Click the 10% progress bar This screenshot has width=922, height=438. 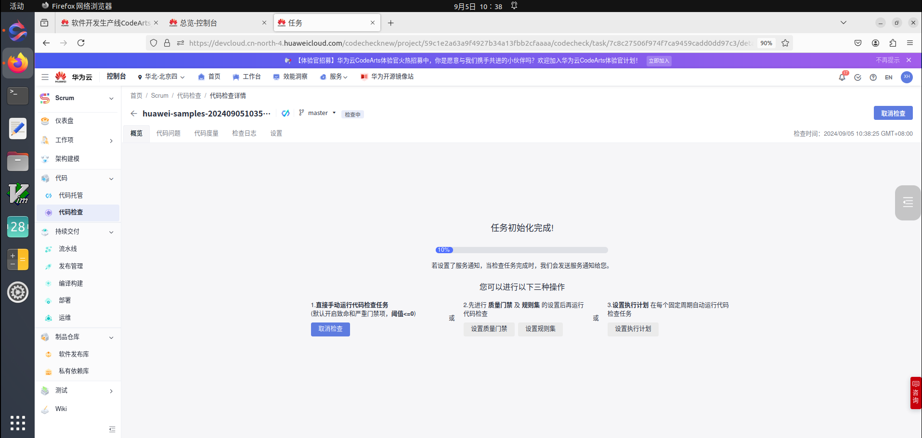click(522, 250)
